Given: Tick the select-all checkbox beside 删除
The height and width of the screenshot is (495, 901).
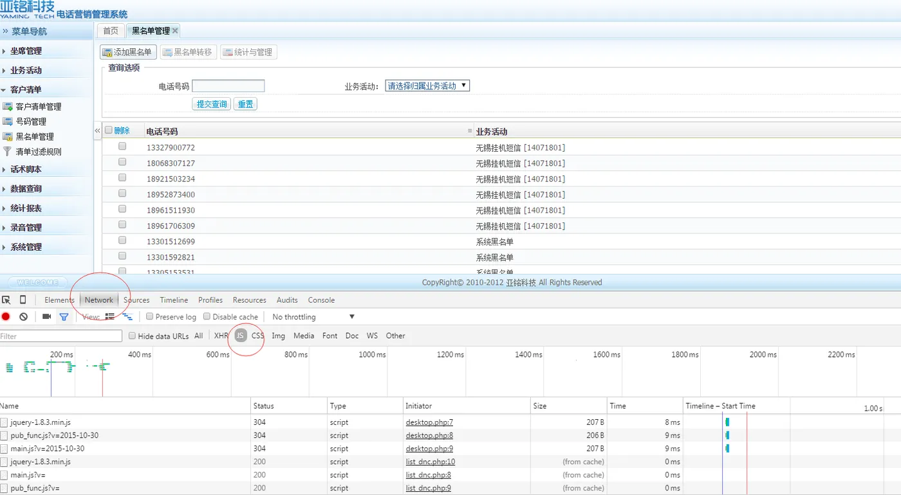Looking at the screenshot, I should (x=109, y=130).
